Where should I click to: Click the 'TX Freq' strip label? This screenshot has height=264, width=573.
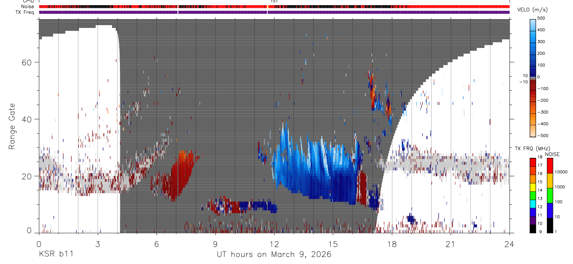coord(26,12)
